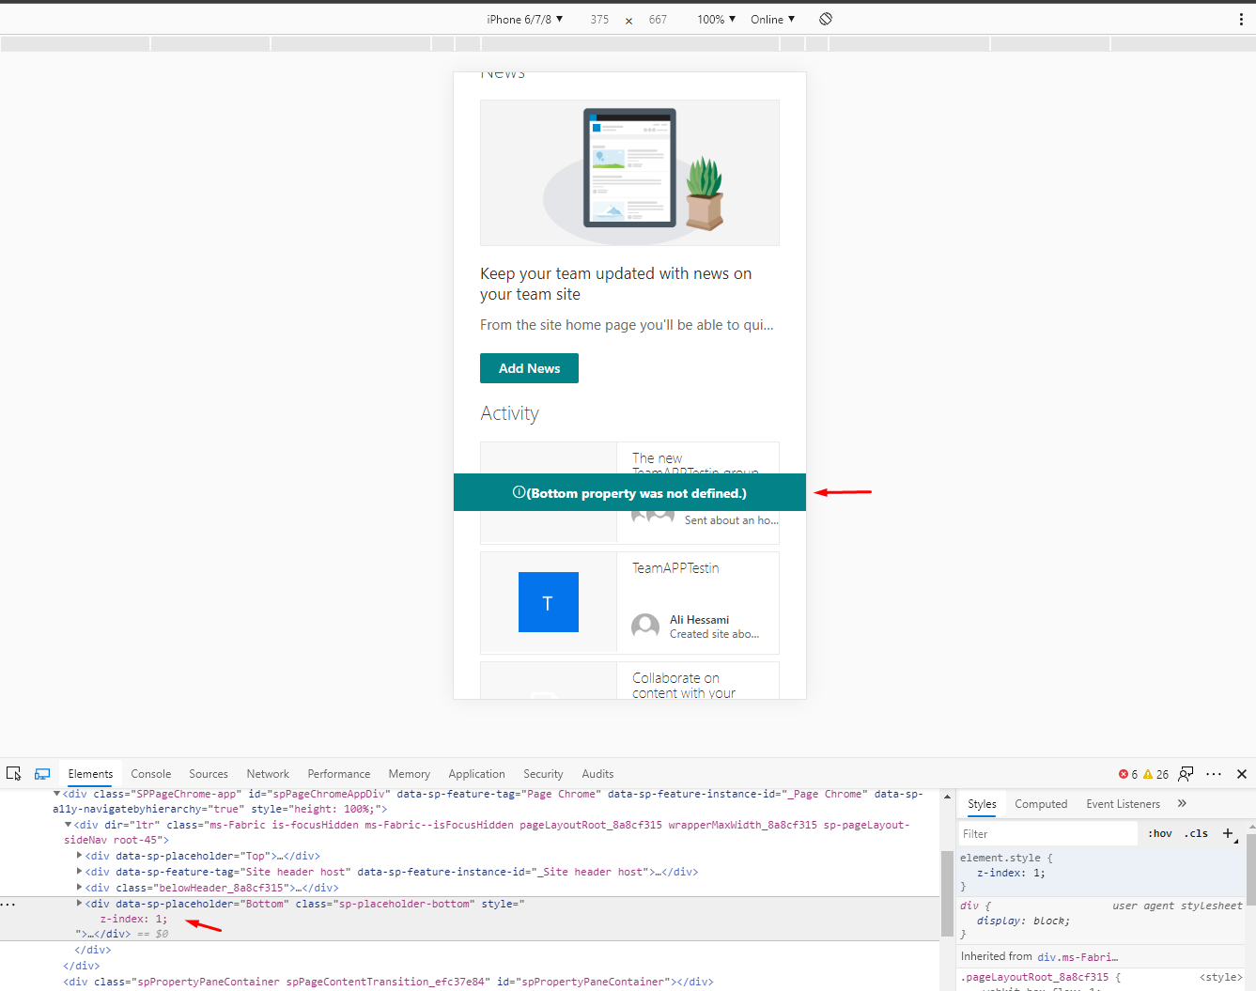Click the Add News button

(529, 368)
